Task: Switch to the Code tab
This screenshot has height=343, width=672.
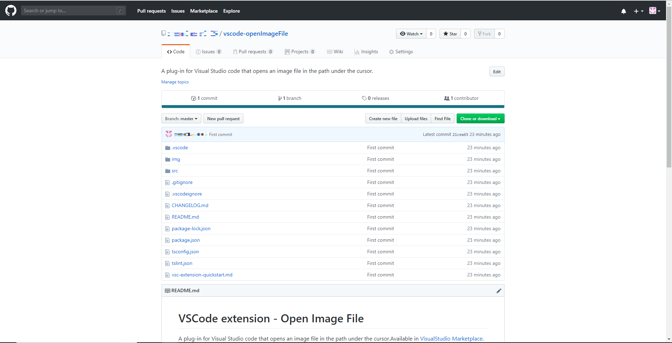Action: point(176,52)
